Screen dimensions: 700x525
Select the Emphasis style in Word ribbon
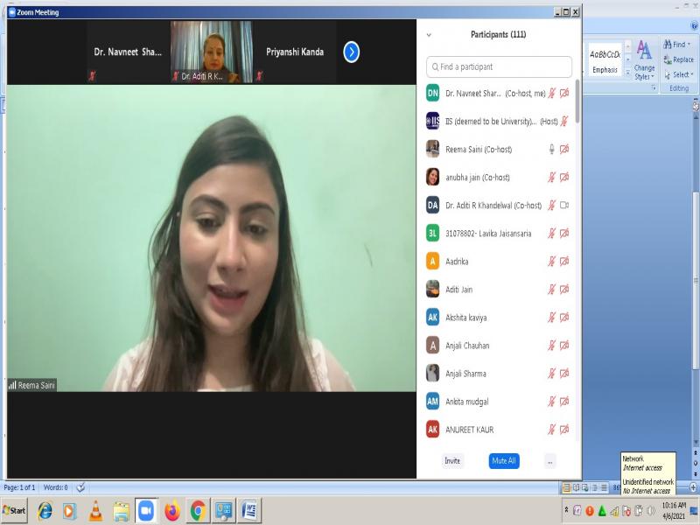coord(605,59)
